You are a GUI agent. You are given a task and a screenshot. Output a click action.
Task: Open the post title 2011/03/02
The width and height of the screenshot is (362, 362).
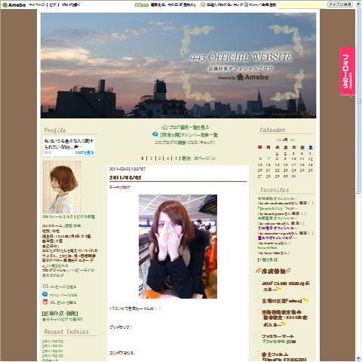[x=125, y=178]
